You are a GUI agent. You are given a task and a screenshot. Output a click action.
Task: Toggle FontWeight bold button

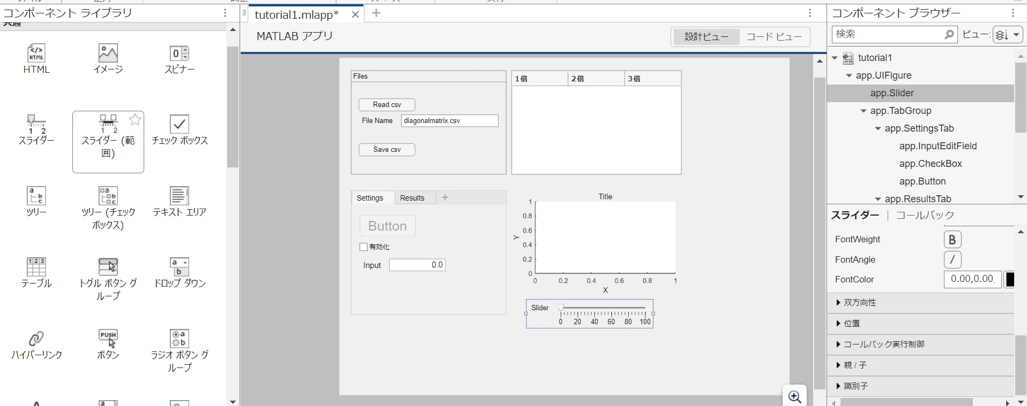coord(952,240)
